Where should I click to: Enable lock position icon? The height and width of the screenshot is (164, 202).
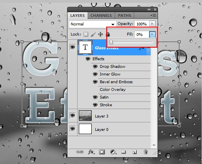[101, 34]
